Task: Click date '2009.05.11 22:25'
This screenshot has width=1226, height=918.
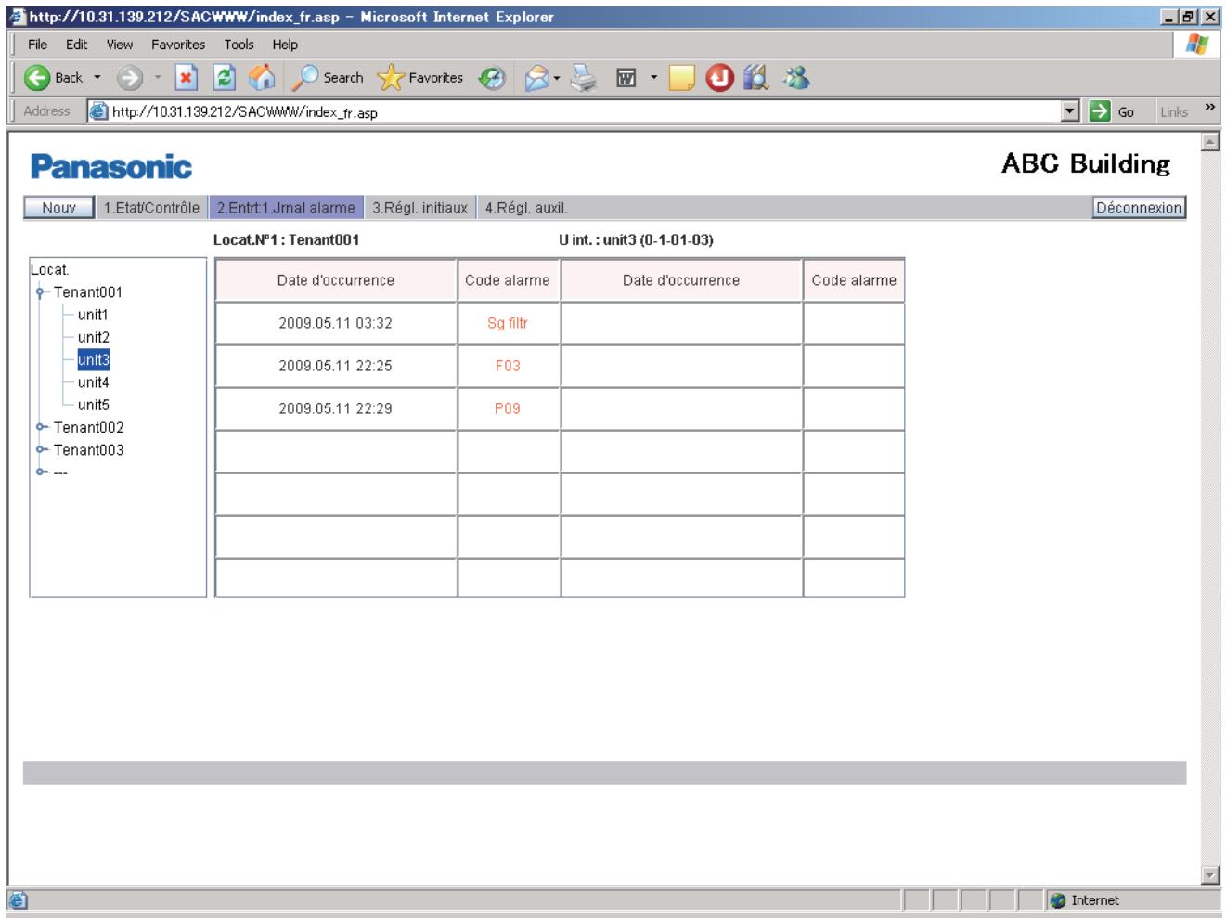Action: 335,366
